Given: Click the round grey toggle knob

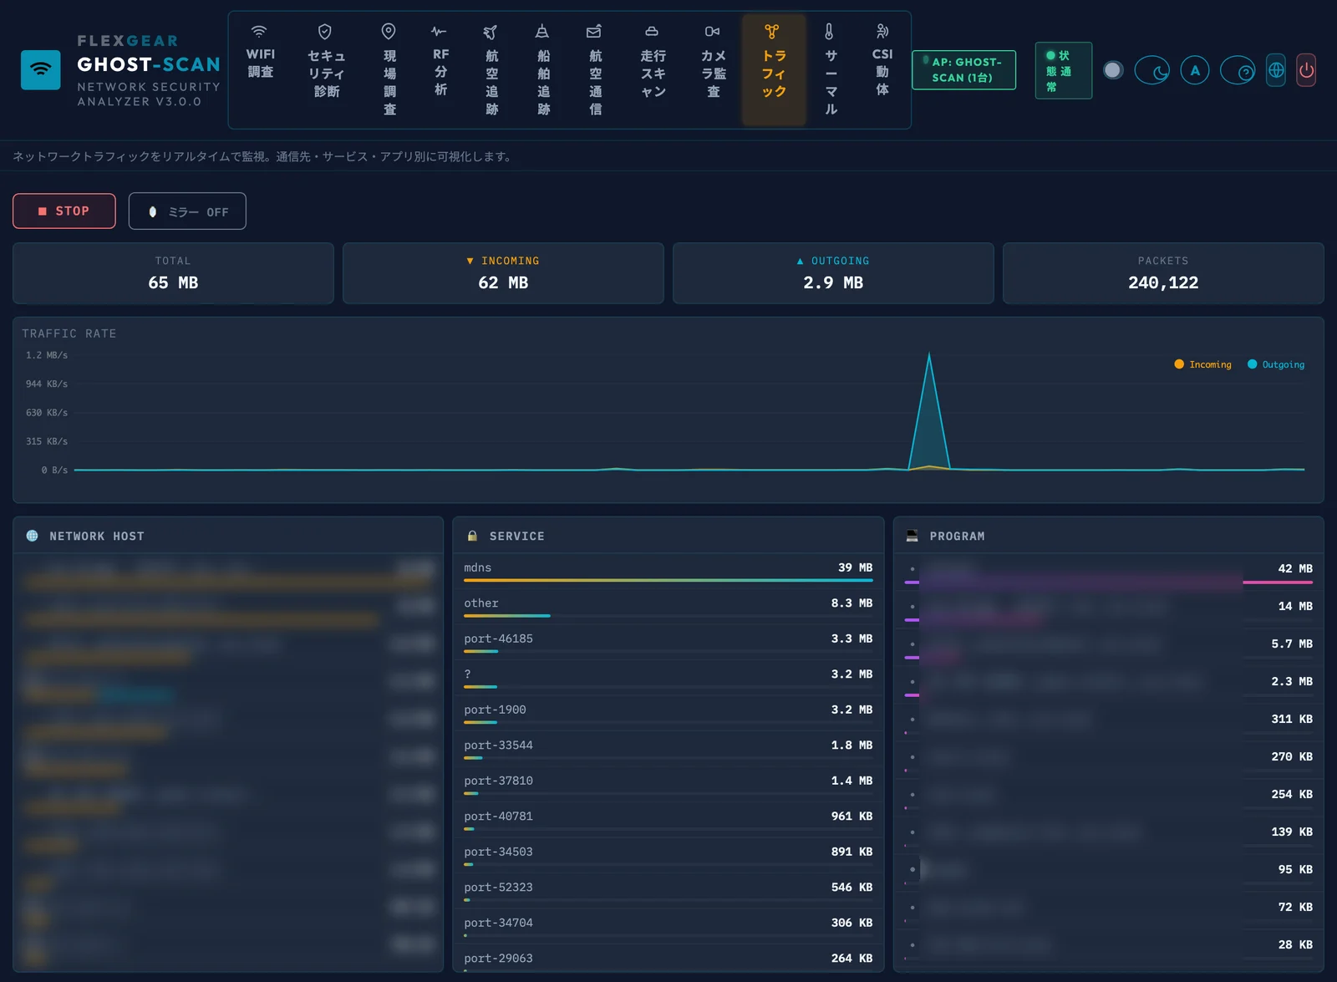Looking at the screenshot, I should [1112, 70].
